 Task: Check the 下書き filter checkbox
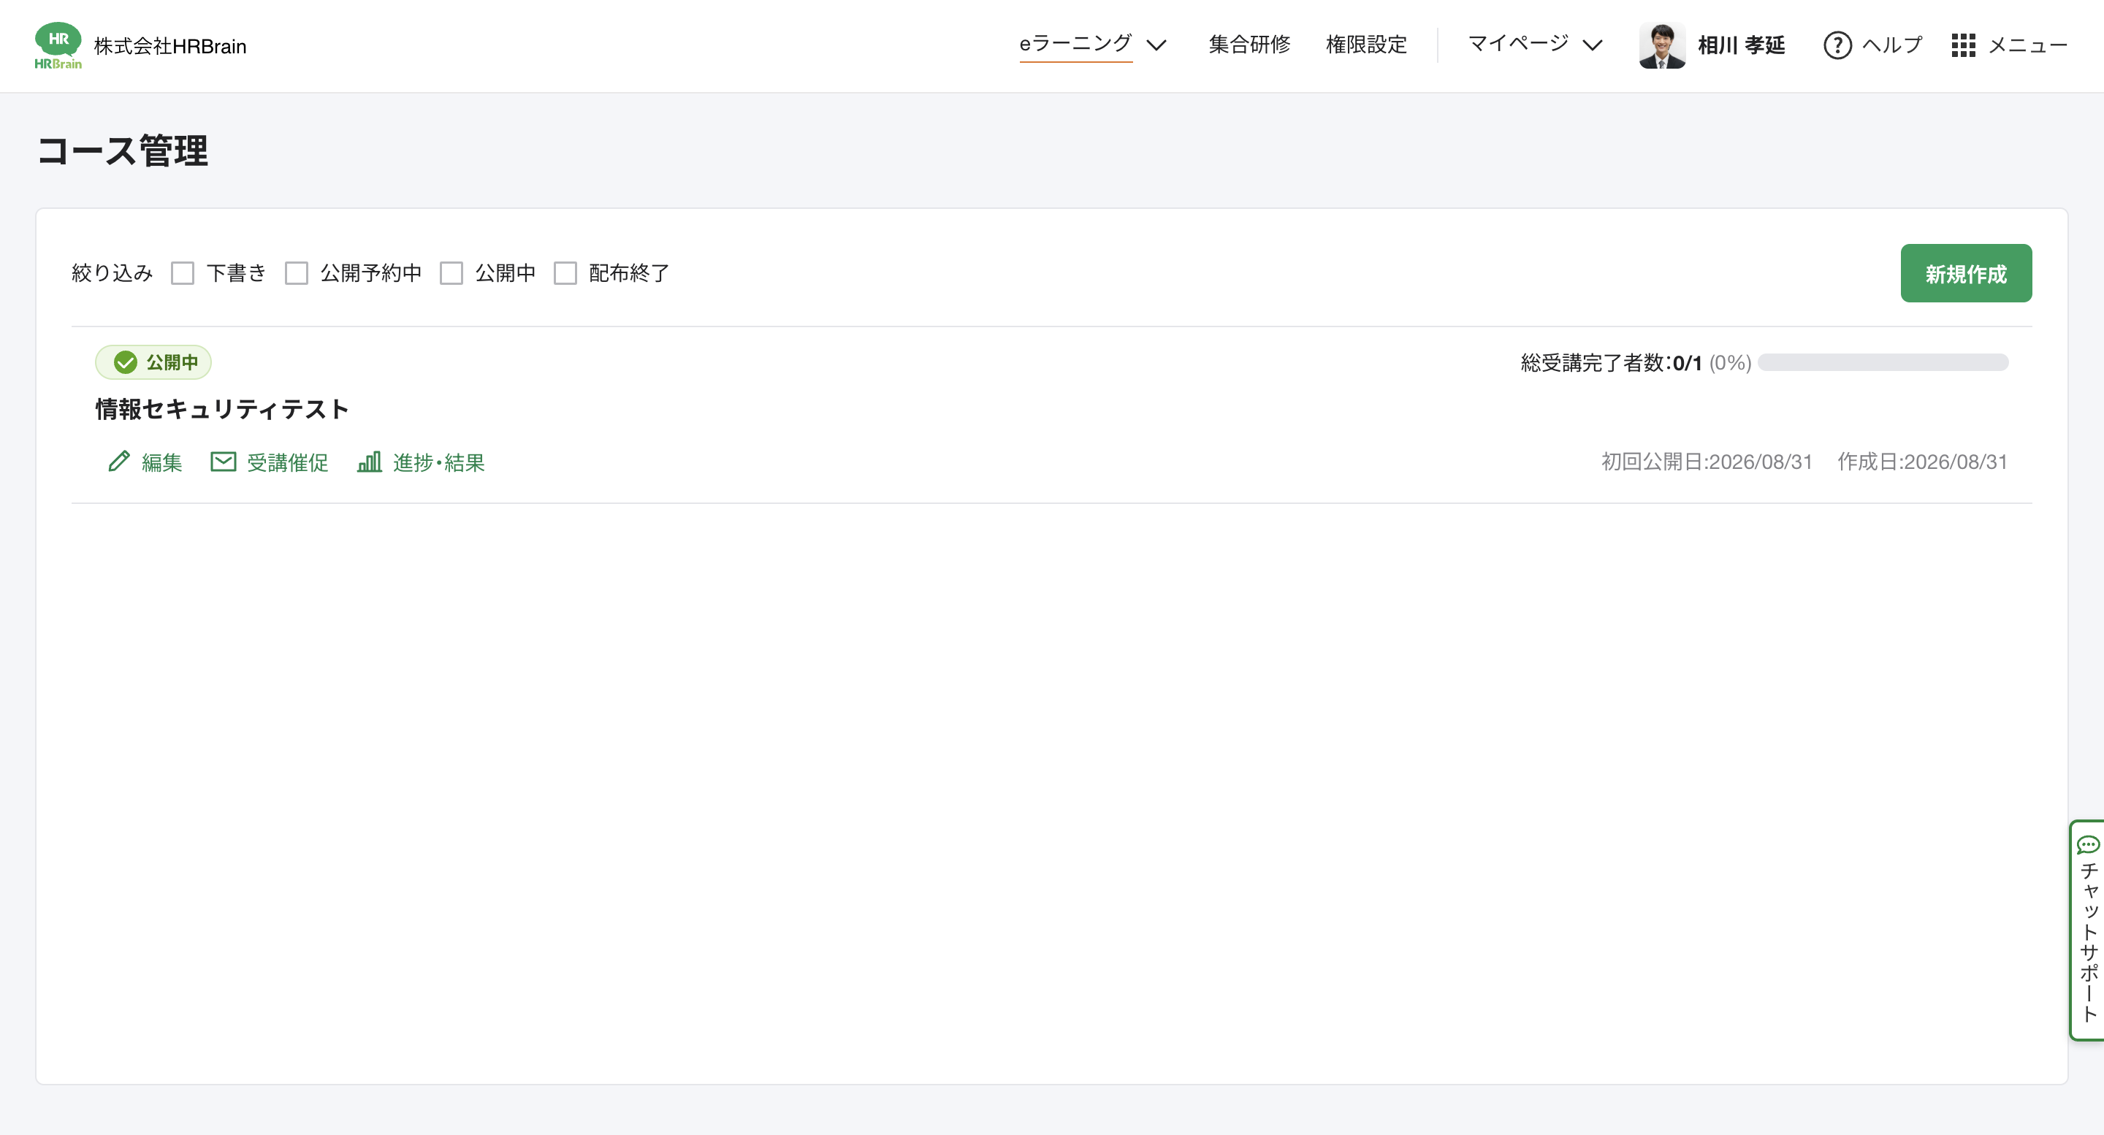(183, 272)
